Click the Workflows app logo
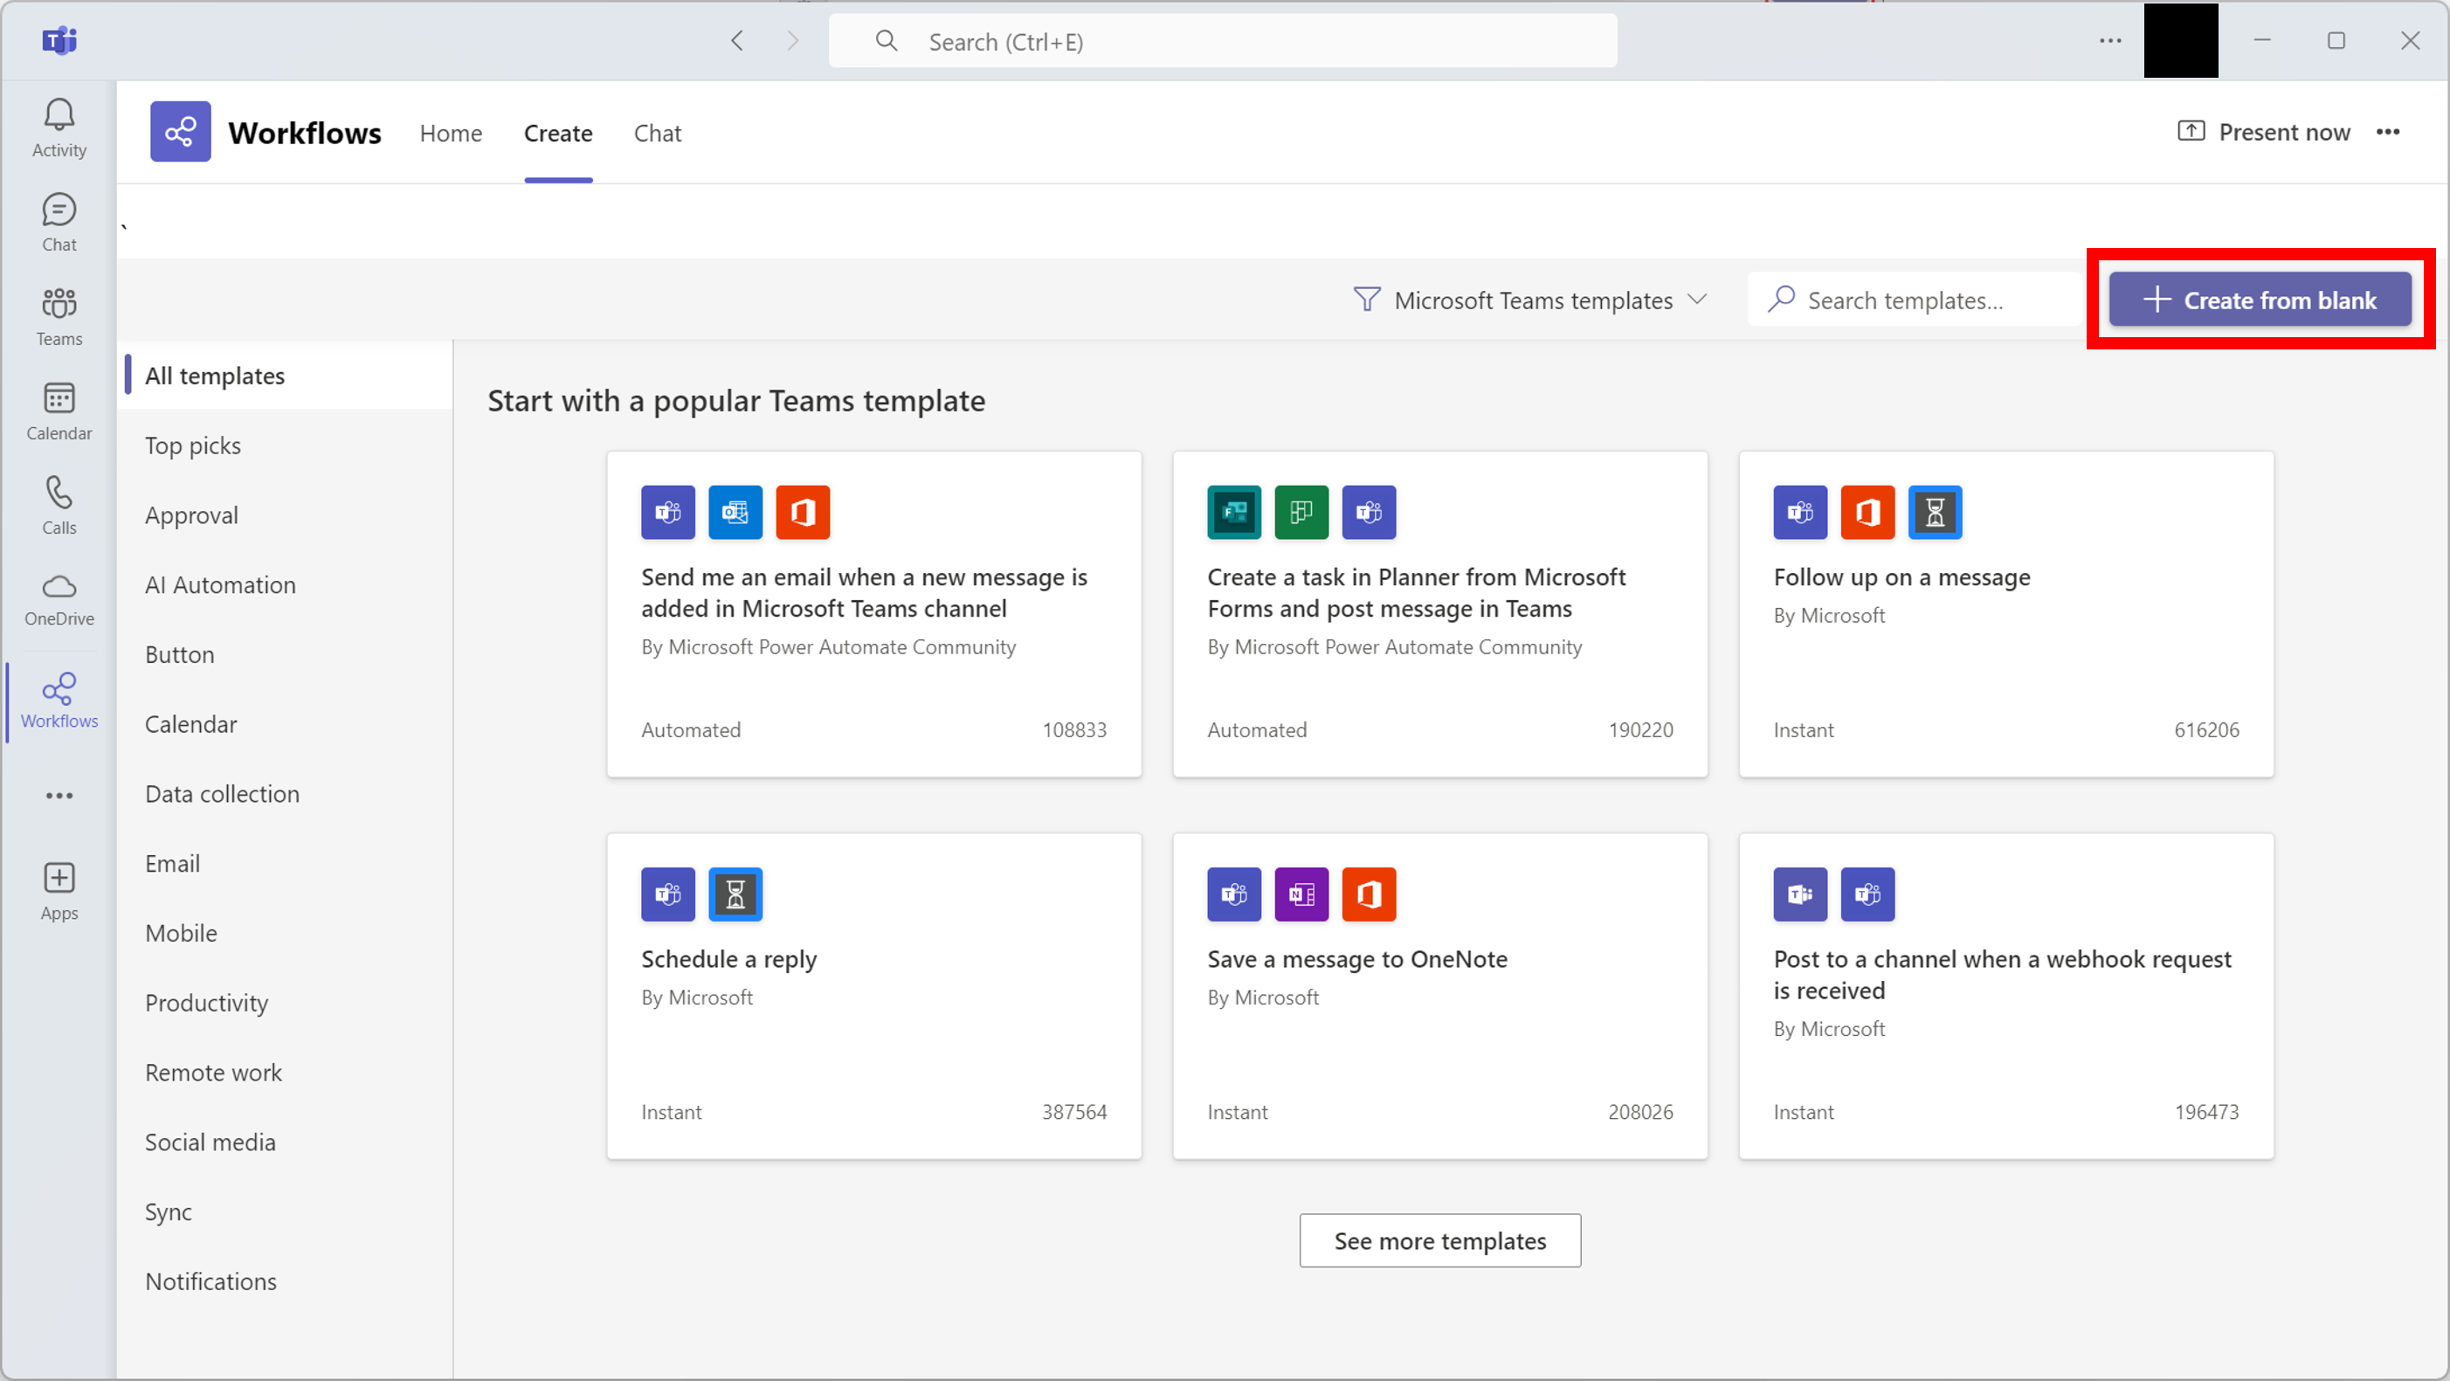The image size is (2450, 1381). tap(180, 131)
